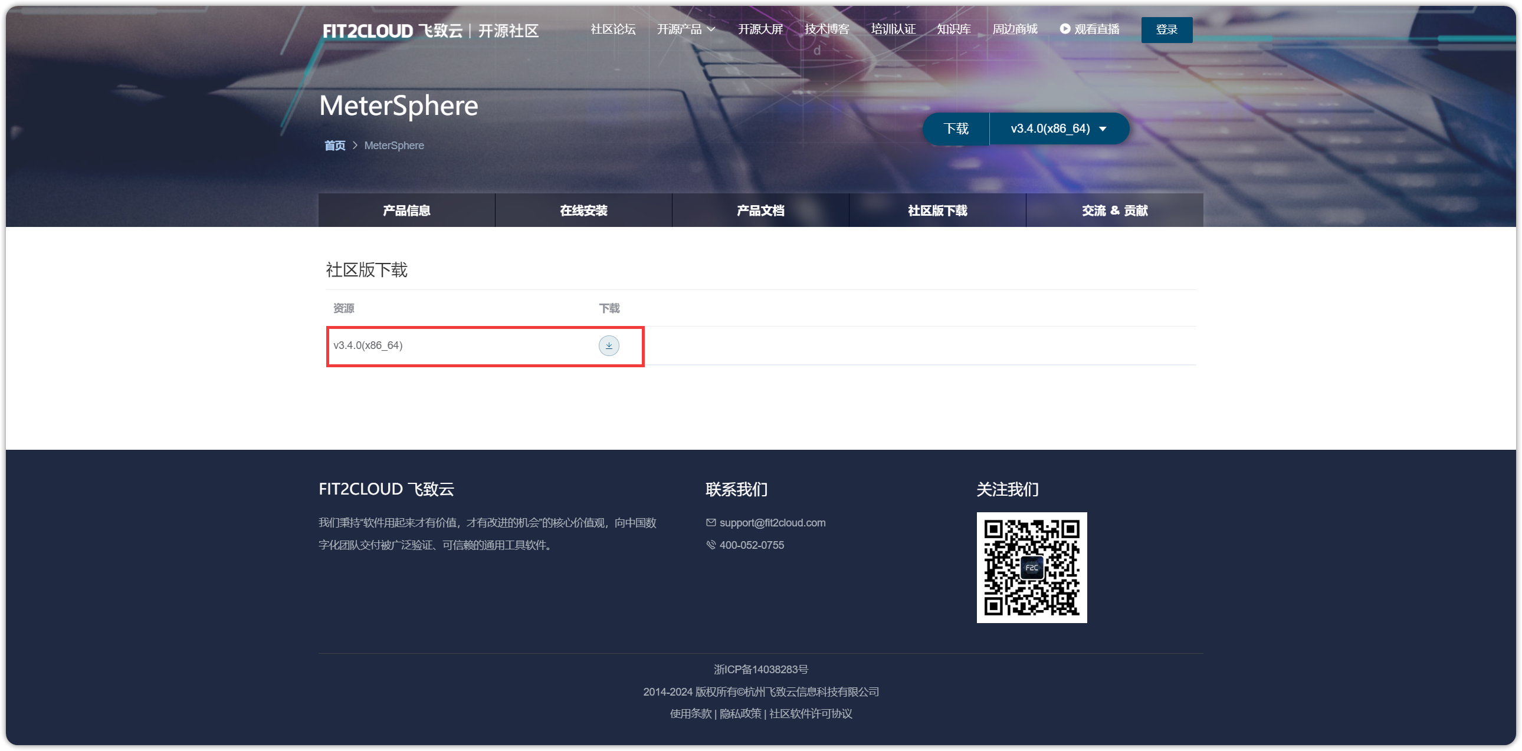This screenshot has height=751, width=1522.
Task: Click the MeterSphere breadcrumb text
Action: (x=394, y=145)
